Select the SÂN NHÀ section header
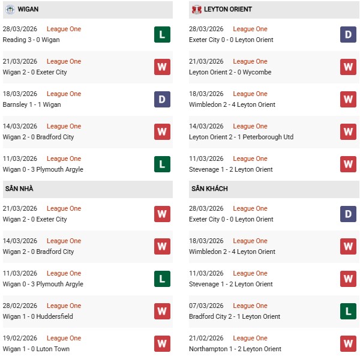Screen dimensions: 360x356 click(x=19, y=189)
